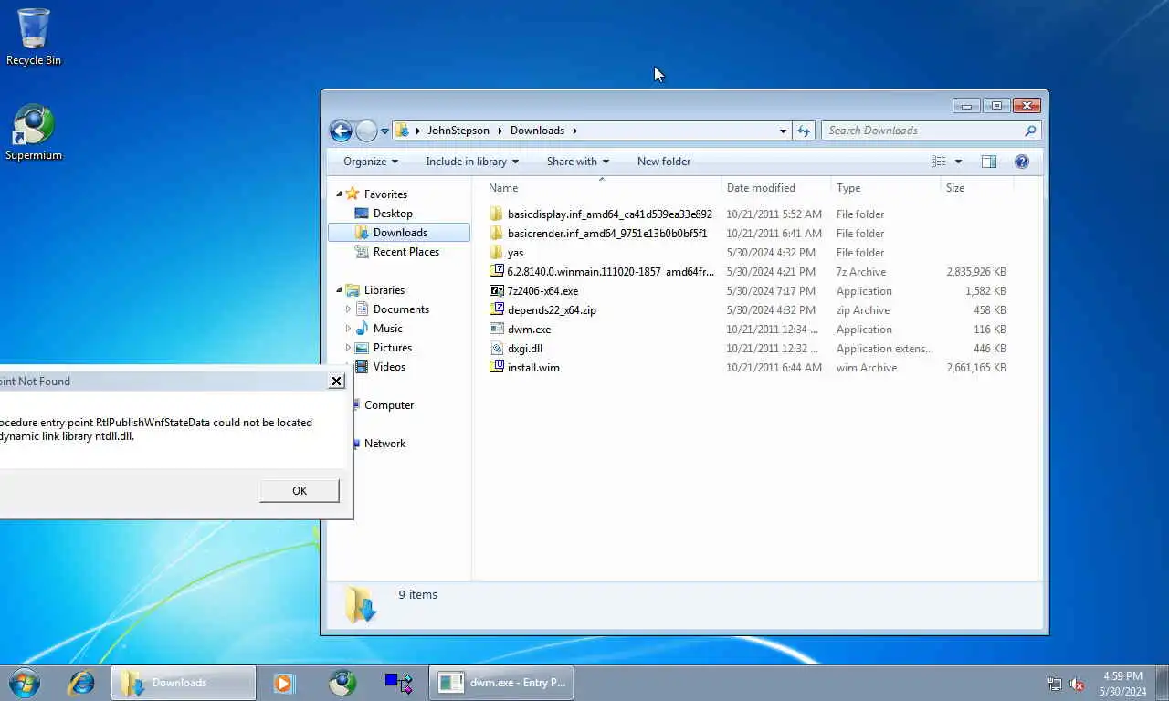This screenshot has width=1169, height=701.
Task: Click the search magnifier icon
Action: tap(1030, 131)
